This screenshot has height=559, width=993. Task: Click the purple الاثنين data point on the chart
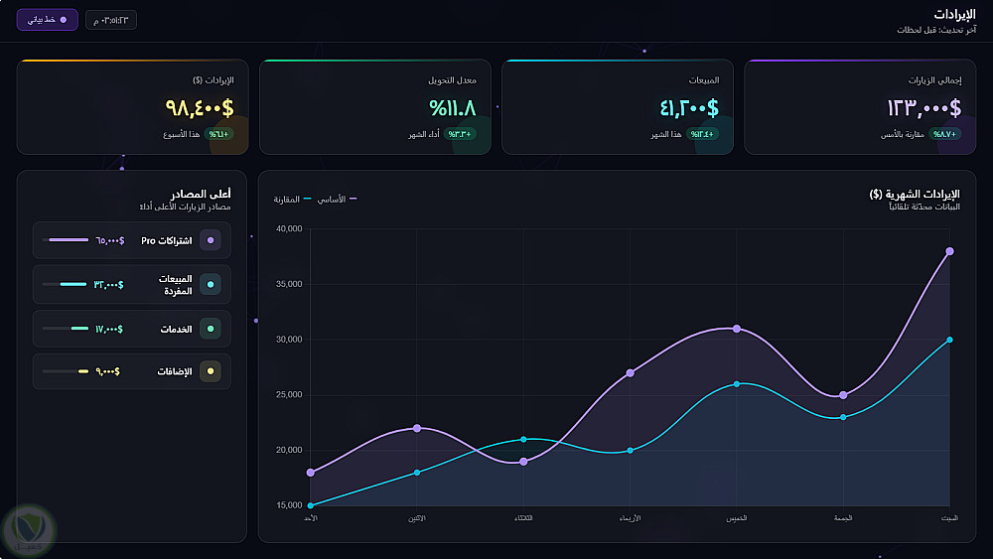click(417, 429)
